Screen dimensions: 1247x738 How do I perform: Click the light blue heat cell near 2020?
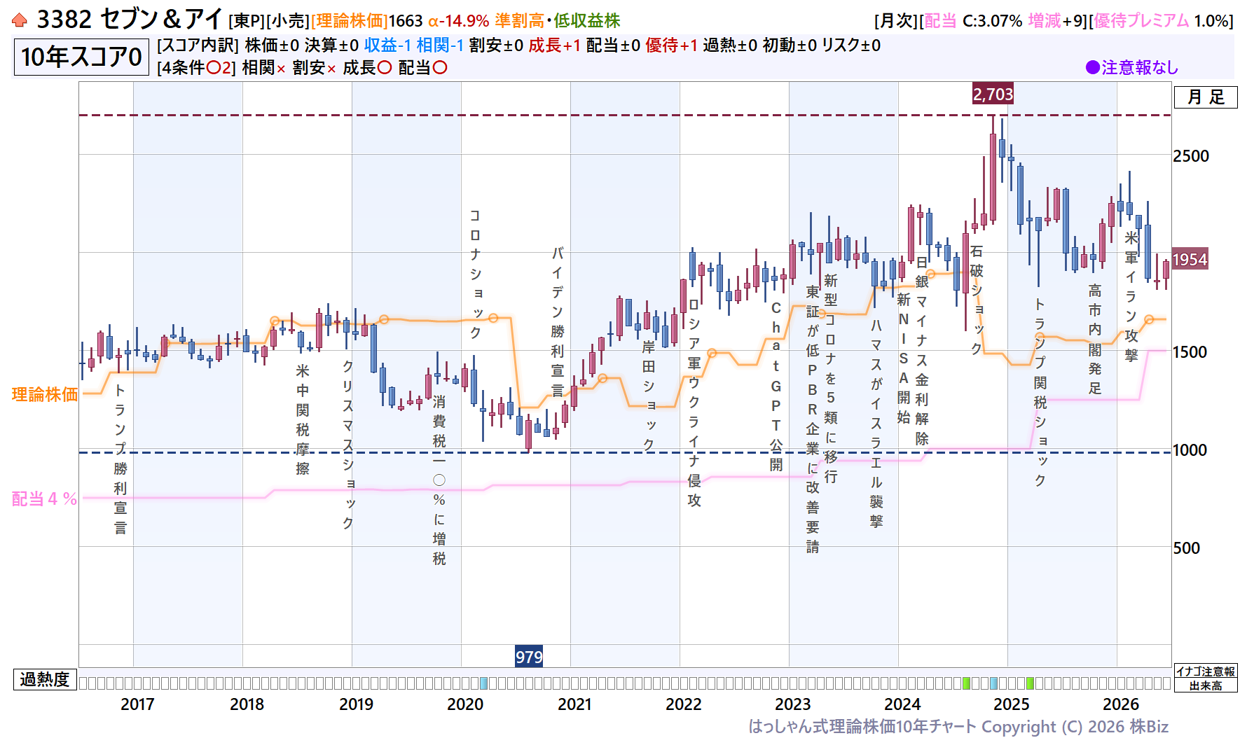[483, 683]
